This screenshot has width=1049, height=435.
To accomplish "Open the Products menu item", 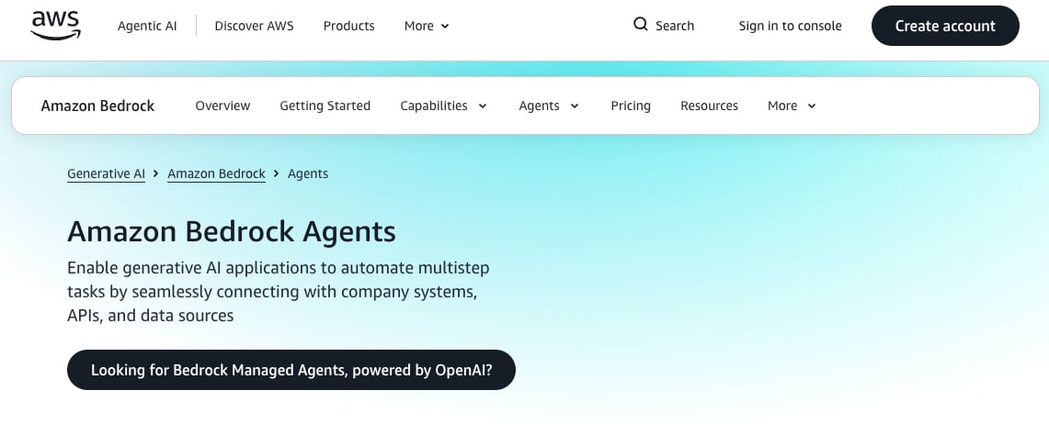I will [x=348, y=26].
